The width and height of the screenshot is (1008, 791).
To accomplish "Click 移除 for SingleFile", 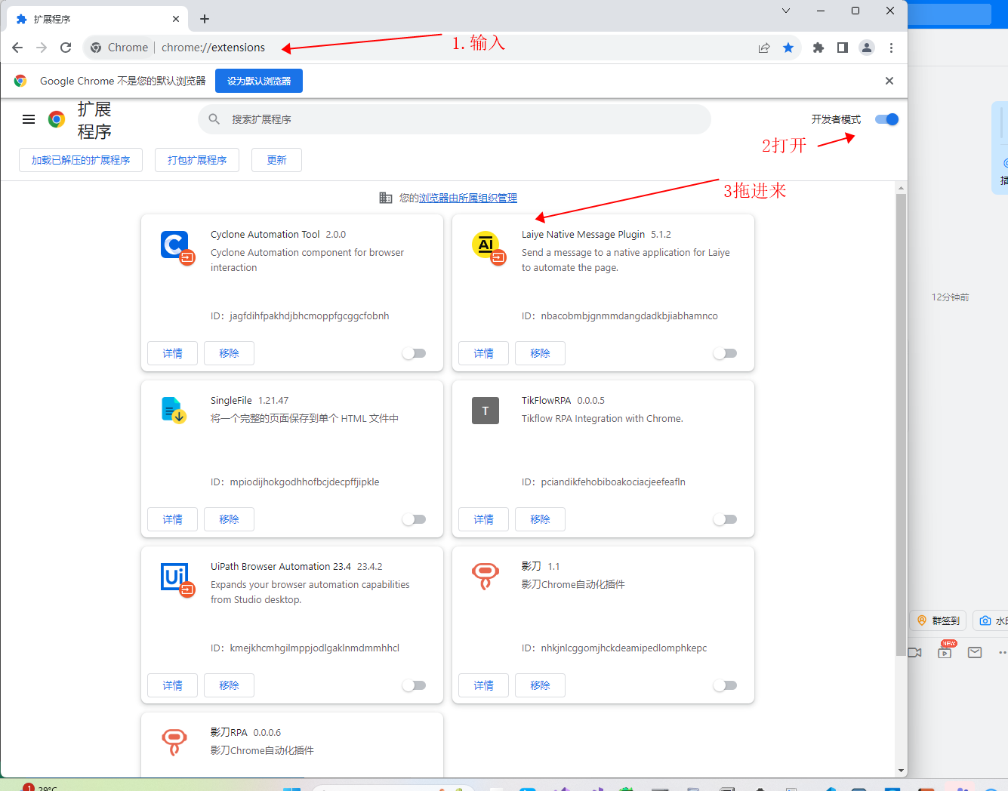I will [x=229, y=519].
